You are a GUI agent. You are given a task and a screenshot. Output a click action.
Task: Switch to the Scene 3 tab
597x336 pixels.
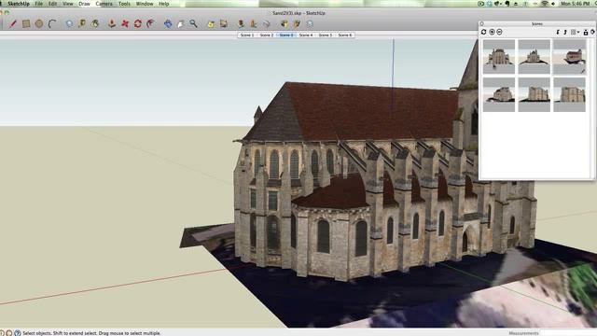click(x=286, y=35)
